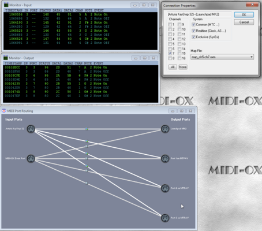Click the Port 1 on MTPAV output icon
This screenshot has width=262, height=231.
click(x=165, y=159)
